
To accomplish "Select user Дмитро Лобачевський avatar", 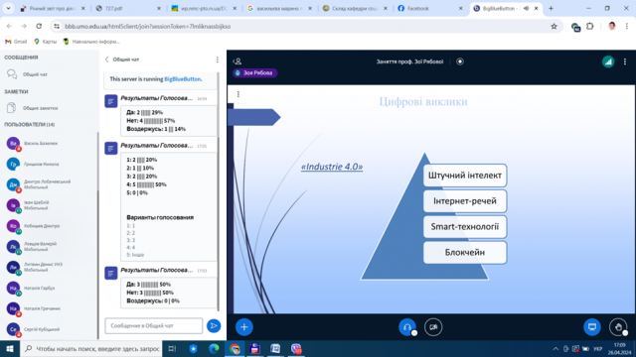I will (13, 184).
